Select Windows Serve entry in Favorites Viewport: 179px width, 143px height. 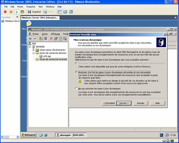[x=10, y=21]
